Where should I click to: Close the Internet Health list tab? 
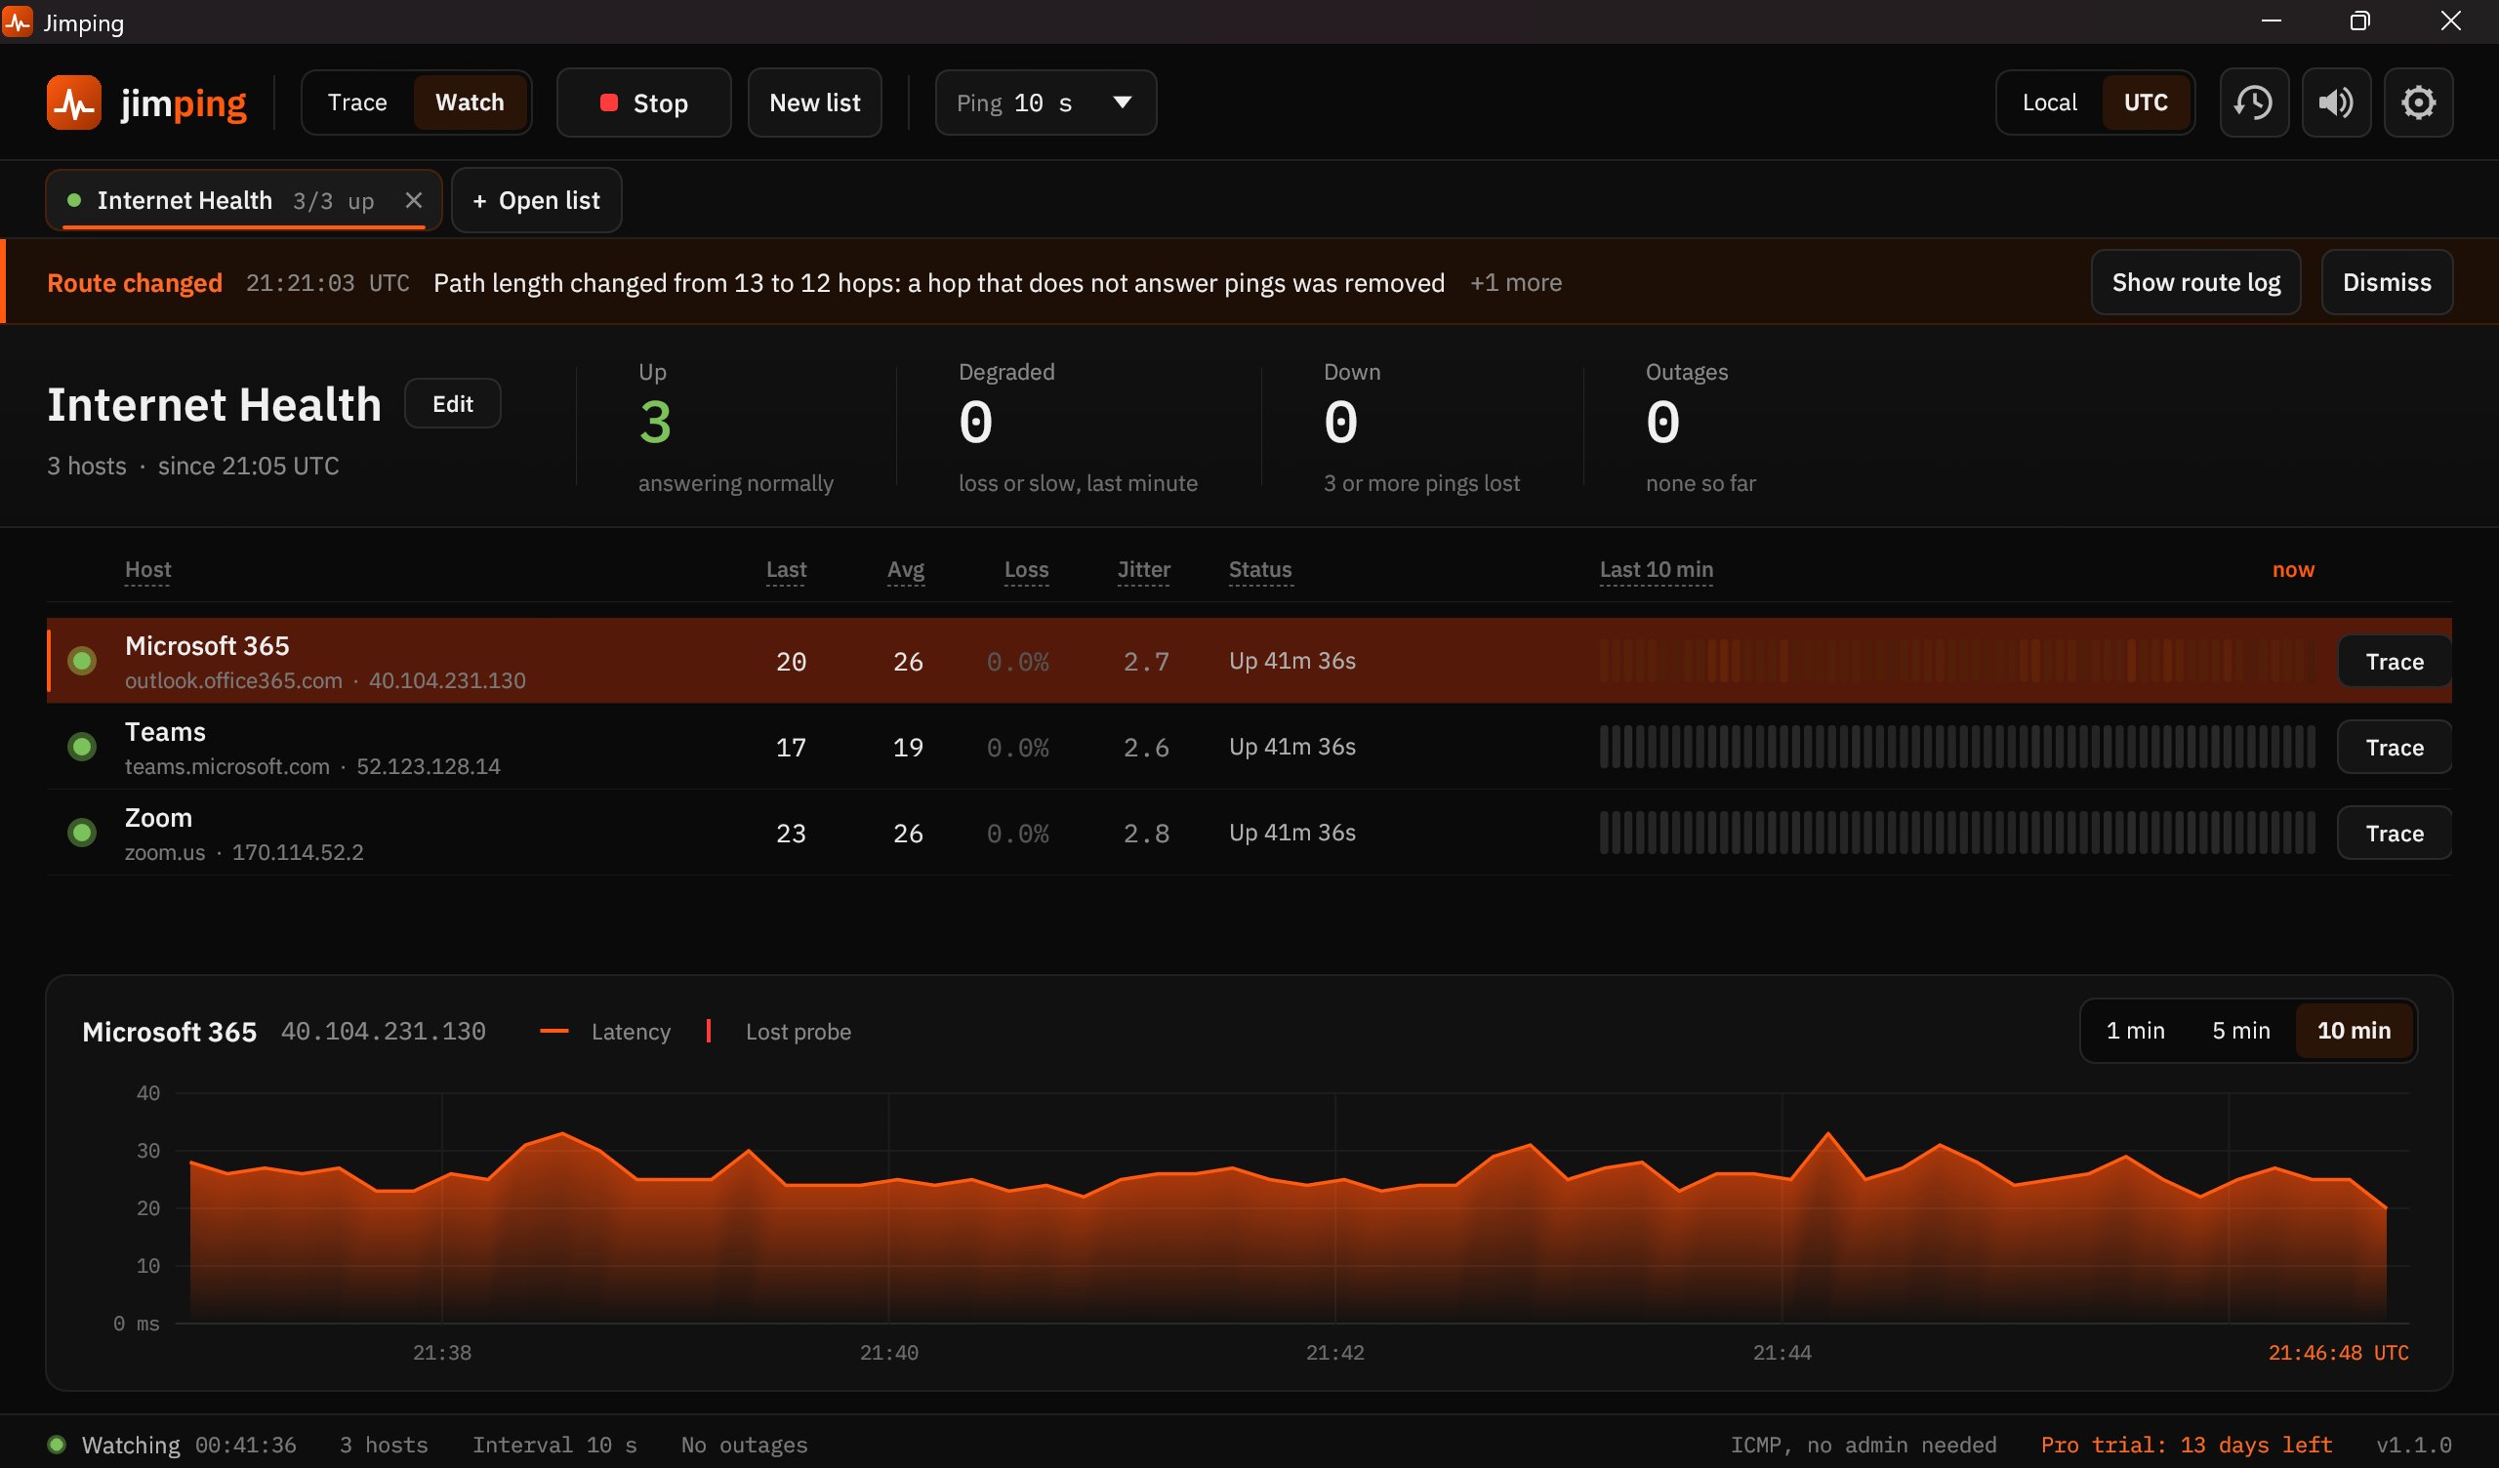414,200
